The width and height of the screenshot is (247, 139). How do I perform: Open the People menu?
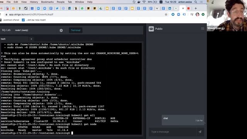61,2
